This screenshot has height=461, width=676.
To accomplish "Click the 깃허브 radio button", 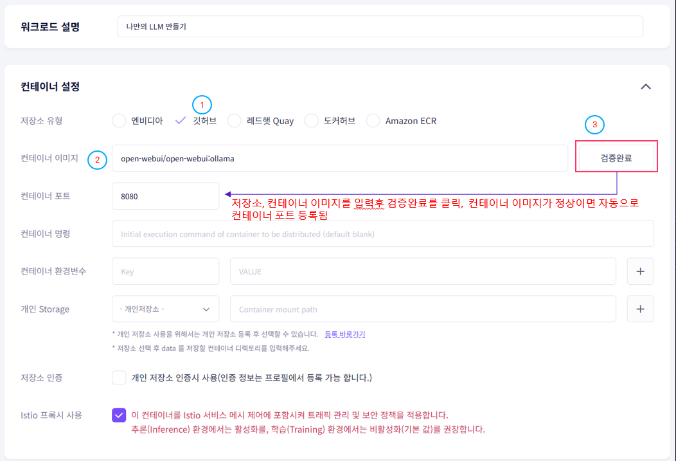I will pyautogui.click(x=181, y=120).
